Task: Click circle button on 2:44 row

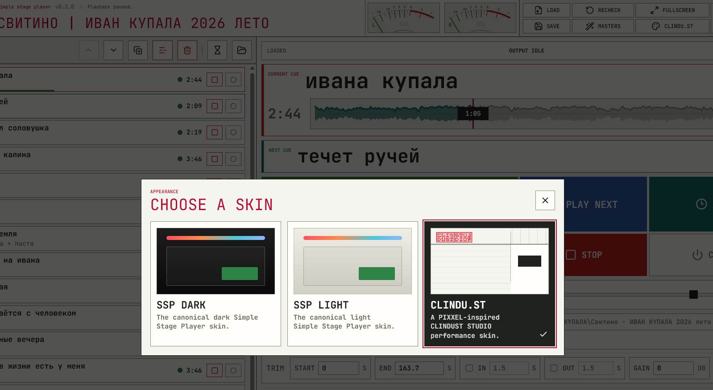Action: click(233, 80)
